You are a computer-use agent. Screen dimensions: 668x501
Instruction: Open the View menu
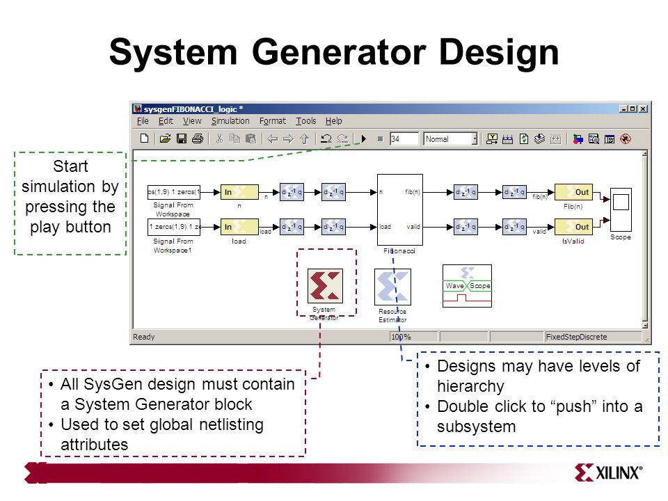click(x=192, y=121)
